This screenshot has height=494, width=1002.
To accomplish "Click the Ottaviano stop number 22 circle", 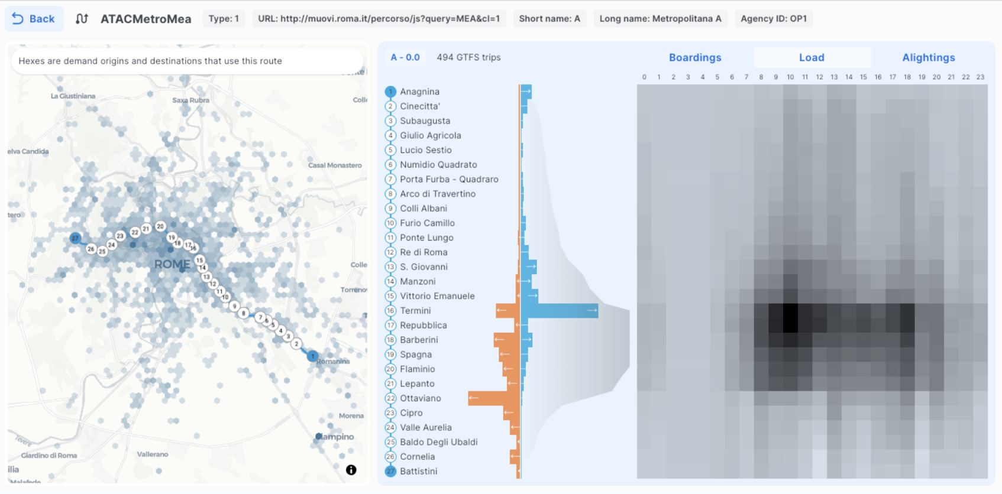I will 390,398.
